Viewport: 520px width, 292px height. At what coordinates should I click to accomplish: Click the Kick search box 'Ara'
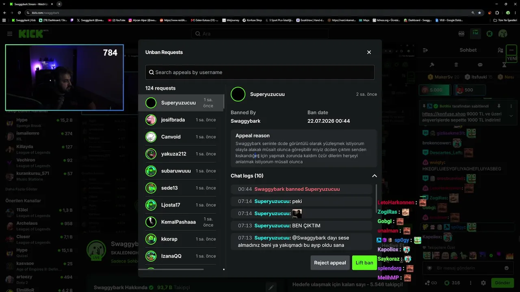tap(260, 34)
